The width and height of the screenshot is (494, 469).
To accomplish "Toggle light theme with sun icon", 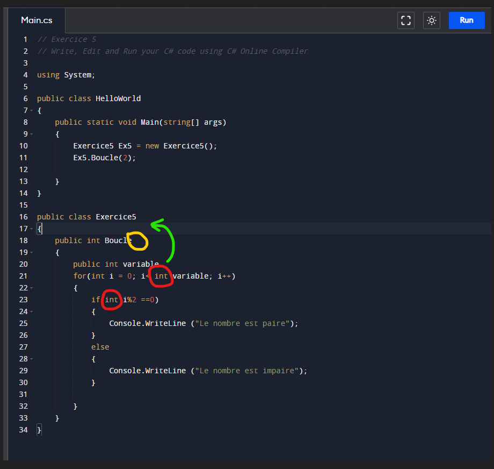I will click(x=431, y=20).
